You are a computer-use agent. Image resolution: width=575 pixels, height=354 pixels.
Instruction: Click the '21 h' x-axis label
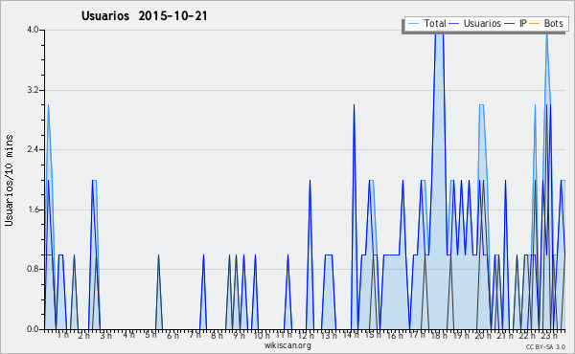(505, 335)
